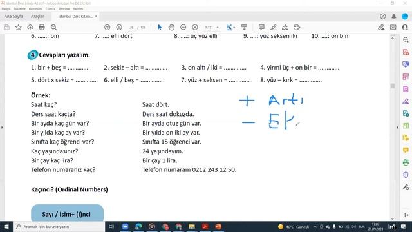This screenshot has width=412, height=232.
Task: Select the Hand pan tool
Action: tap(171, 27)
